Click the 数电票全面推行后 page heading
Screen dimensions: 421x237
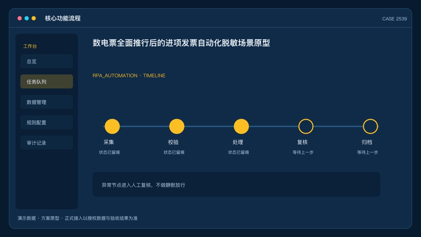pos(181,43)
